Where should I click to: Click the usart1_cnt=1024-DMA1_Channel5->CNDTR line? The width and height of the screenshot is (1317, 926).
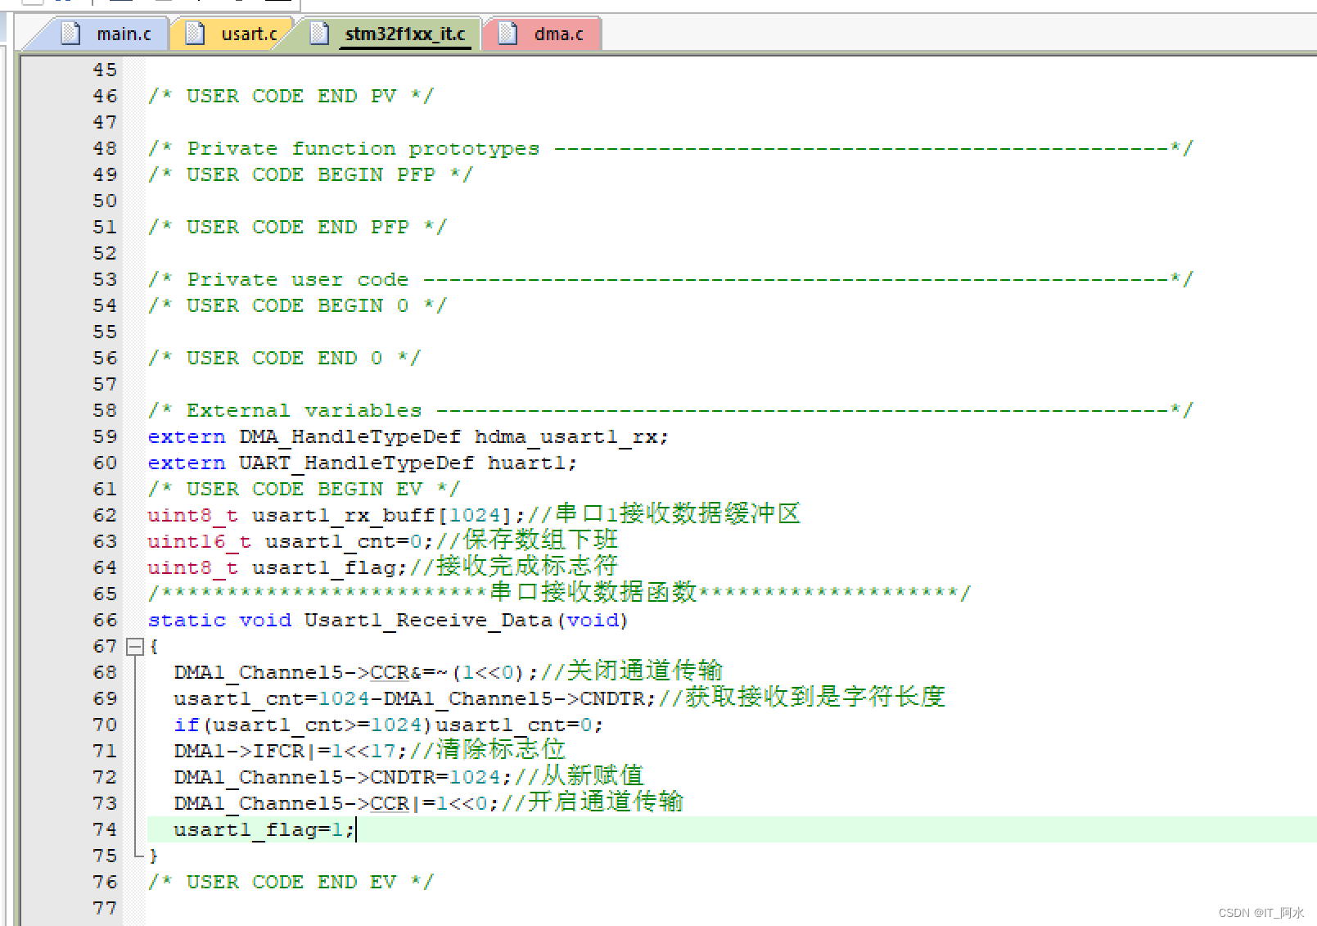414,698
